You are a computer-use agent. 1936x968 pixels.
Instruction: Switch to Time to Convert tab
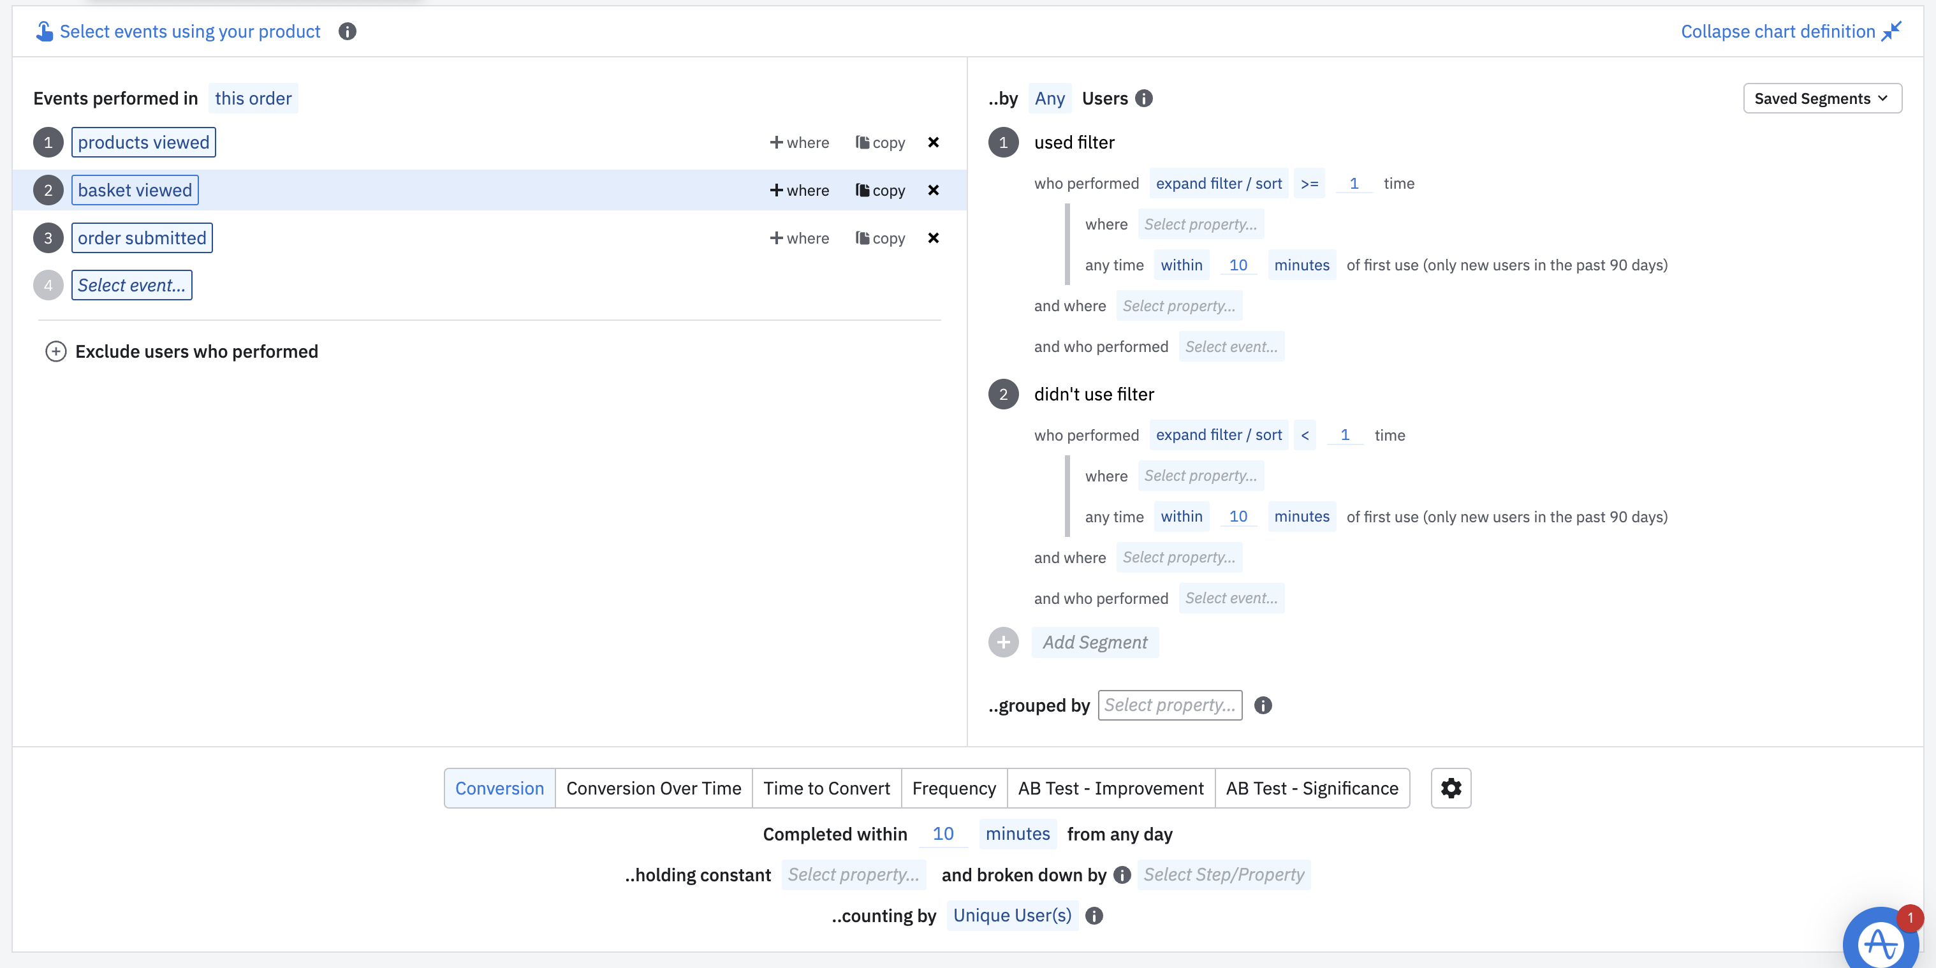(826, 788)
